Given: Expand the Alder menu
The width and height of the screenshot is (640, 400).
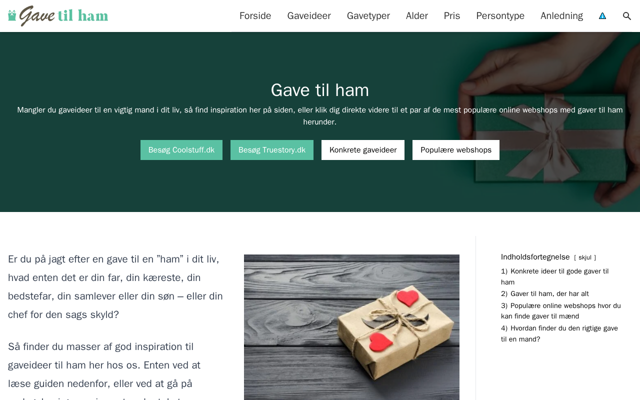Looking at the screenshot, I should click(x=417, y=16).
